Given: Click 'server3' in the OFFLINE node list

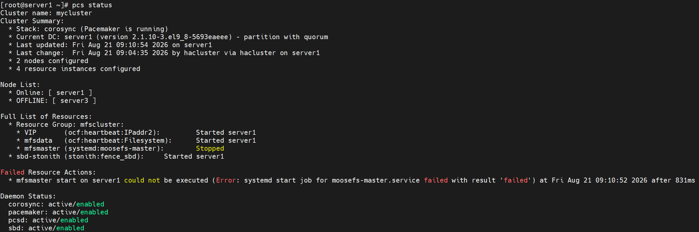Looking at the screenshot, I should 74,101.
